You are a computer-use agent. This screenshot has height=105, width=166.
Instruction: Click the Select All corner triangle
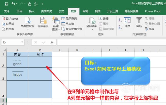(4, 50)
